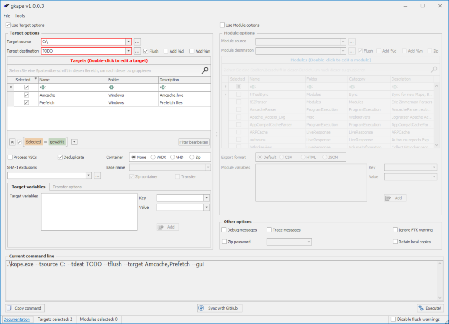Image resolution: width=449 pixels, height=324 pixels.
Task: Click the Sync with GitHub download icon
Action: (x=201, y=308)
